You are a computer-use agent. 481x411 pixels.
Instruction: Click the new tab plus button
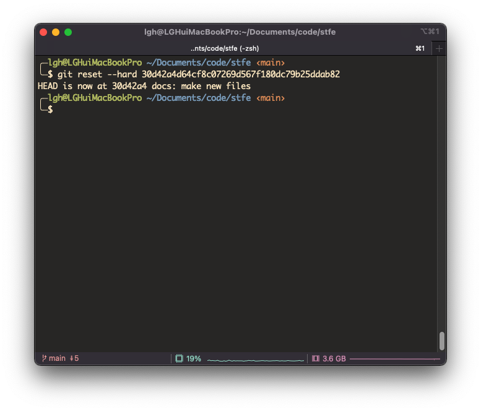[x=439, y=48]
